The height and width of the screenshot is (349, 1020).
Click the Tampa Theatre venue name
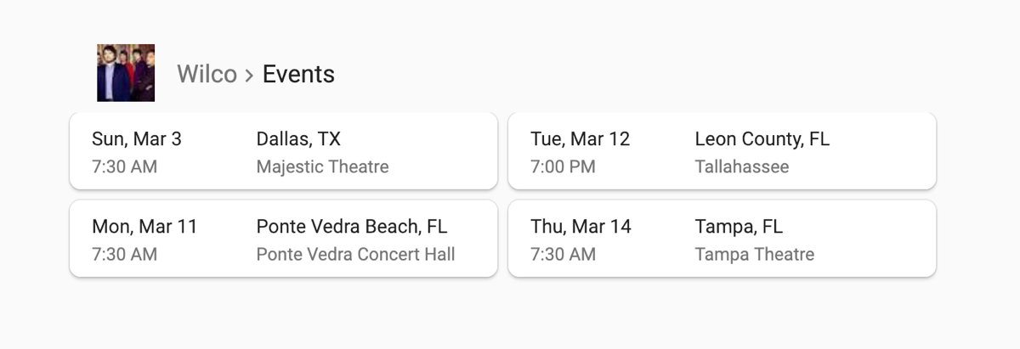click(754, 254)
